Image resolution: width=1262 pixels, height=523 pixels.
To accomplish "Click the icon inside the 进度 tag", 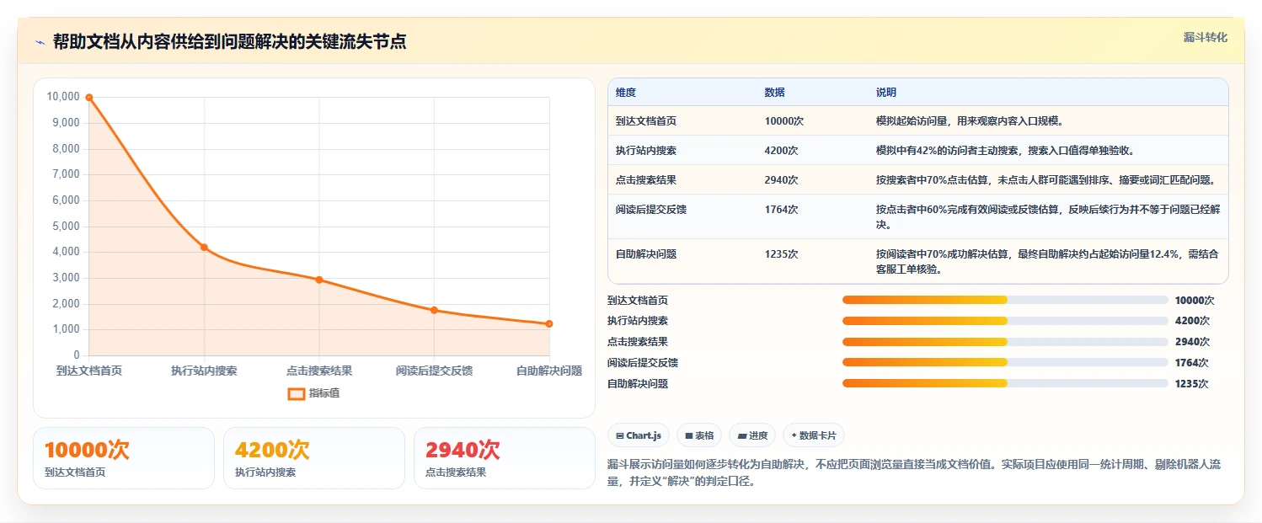I will tap(741, 436).
